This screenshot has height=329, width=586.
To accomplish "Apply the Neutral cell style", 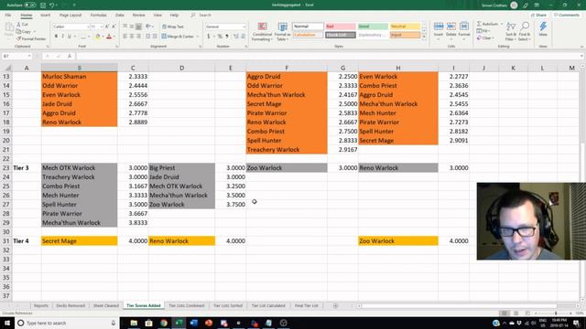I will tap(405, 27).
